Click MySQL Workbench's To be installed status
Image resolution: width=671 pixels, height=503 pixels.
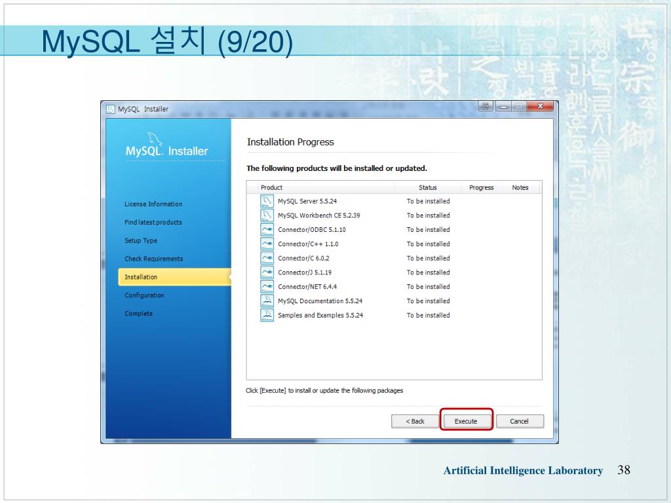click(429, 215)
